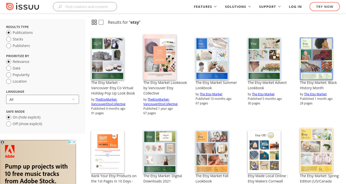
Task: Click Adobe Stock ad free music tracks text
Action: coord(36,174)
